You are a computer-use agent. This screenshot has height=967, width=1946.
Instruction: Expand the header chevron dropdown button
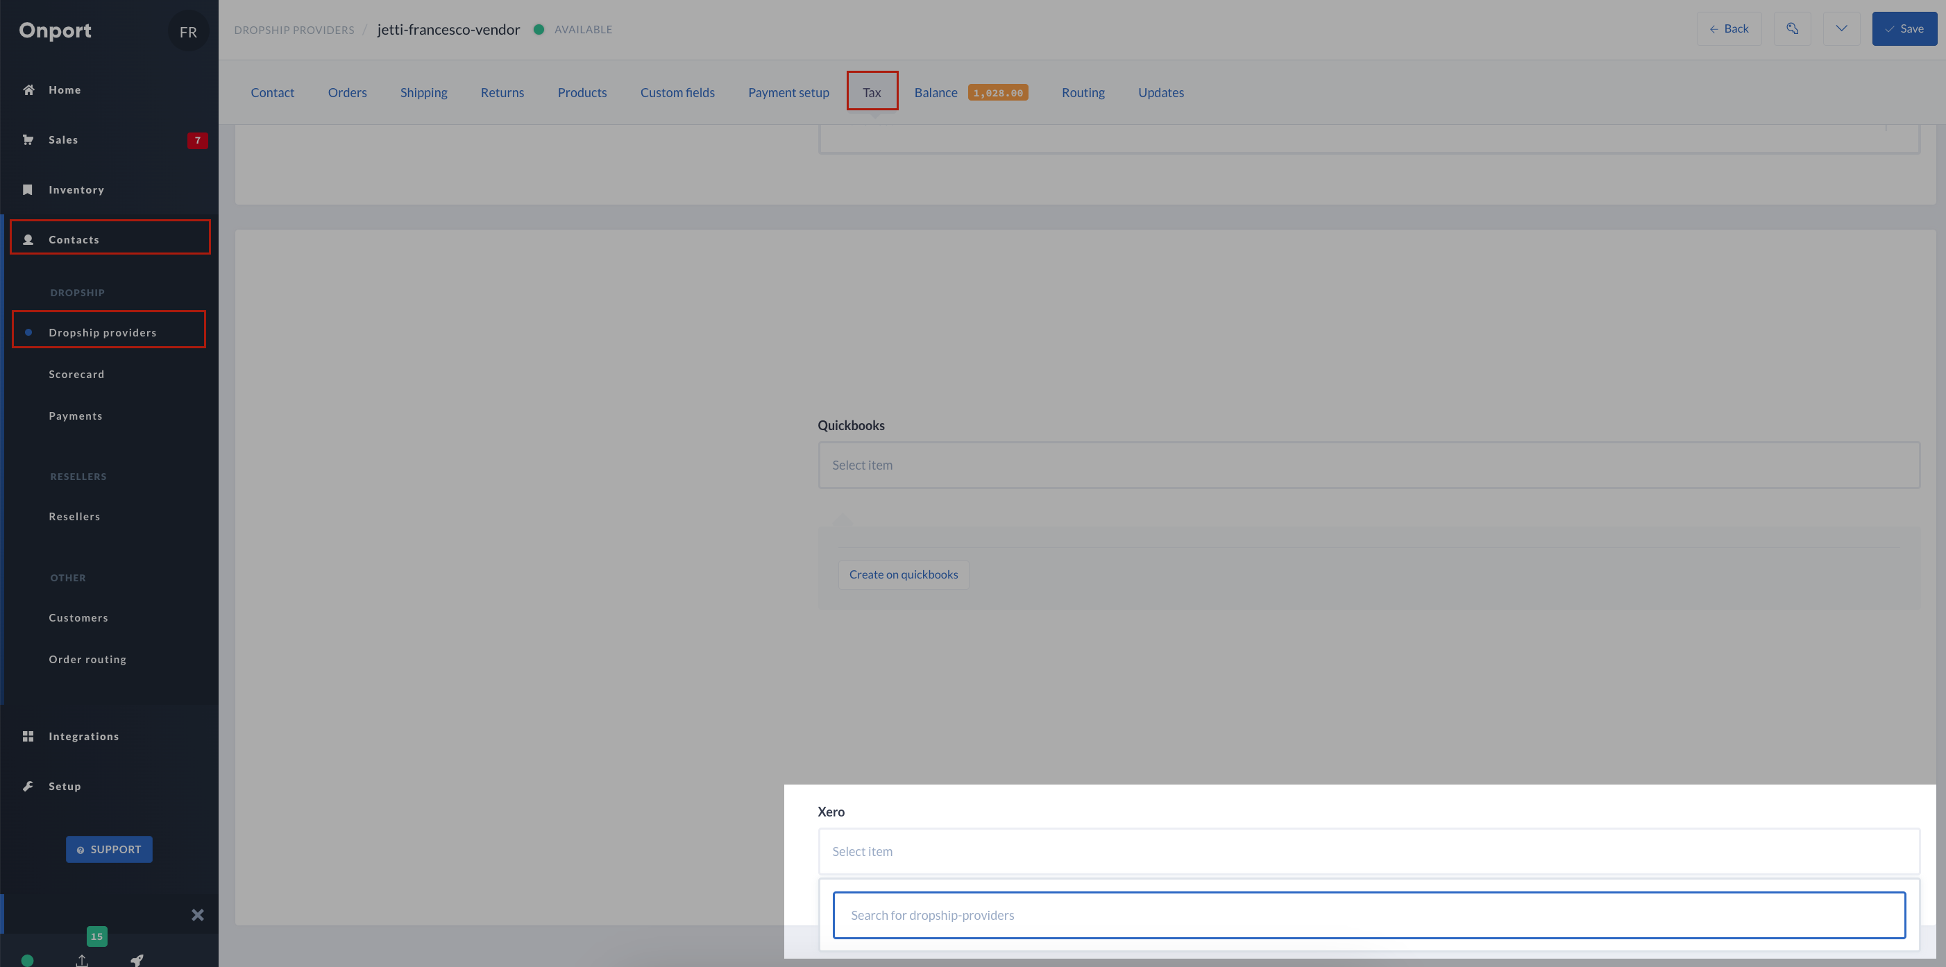[x=1841, y=28]
